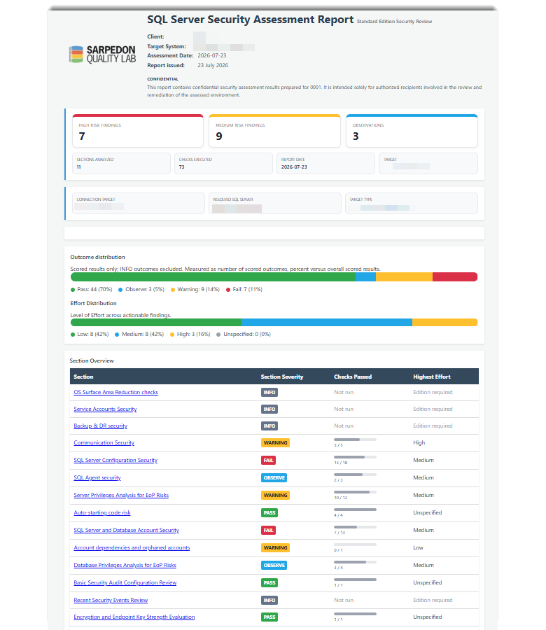This screenshot has height=630, width=546.
Task: Click 'Outcome distribution' heading
Action: [x=97, y=257]
